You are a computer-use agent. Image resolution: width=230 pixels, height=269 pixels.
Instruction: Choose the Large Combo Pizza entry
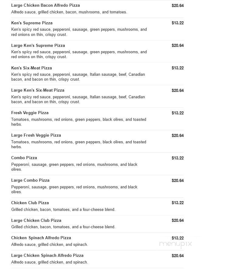pyautogui.click(x=30, y=180)
